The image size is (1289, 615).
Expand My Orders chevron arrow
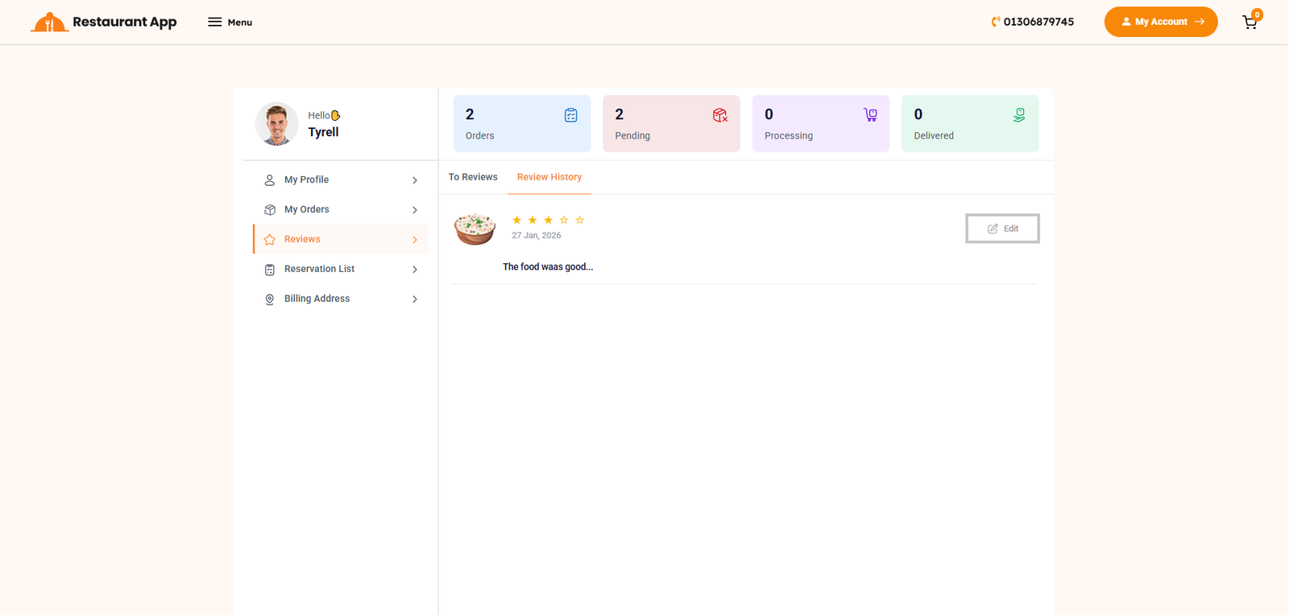point(415,210)
